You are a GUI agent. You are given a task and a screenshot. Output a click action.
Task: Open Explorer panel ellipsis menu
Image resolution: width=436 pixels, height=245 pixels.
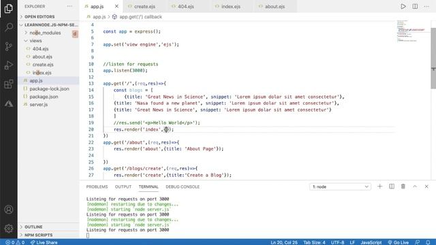coord(69,6)
